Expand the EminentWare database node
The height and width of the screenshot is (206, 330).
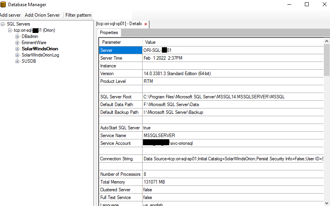17,43
